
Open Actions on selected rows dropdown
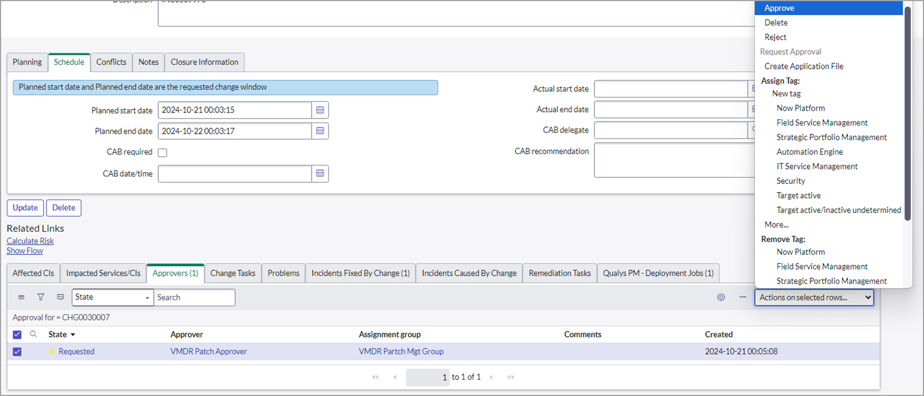click(814, 298)
